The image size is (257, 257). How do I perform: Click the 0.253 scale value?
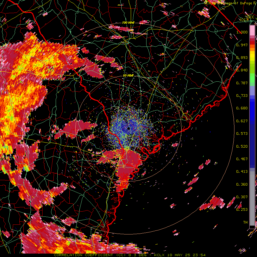[x=242, y=210]
